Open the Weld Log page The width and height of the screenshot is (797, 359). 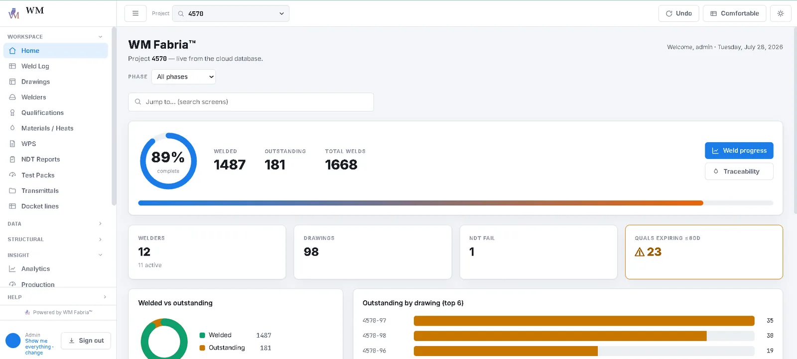click(x=56, y=66)
